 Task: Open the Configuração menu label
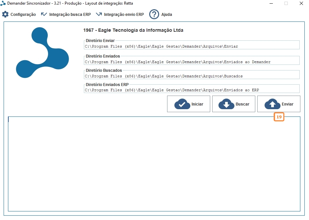tap(23, 14)
